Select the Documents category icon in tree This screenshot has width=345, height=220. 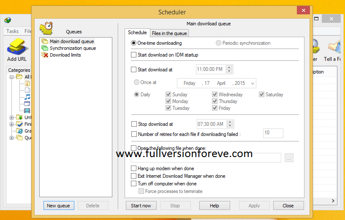point(27,90)
